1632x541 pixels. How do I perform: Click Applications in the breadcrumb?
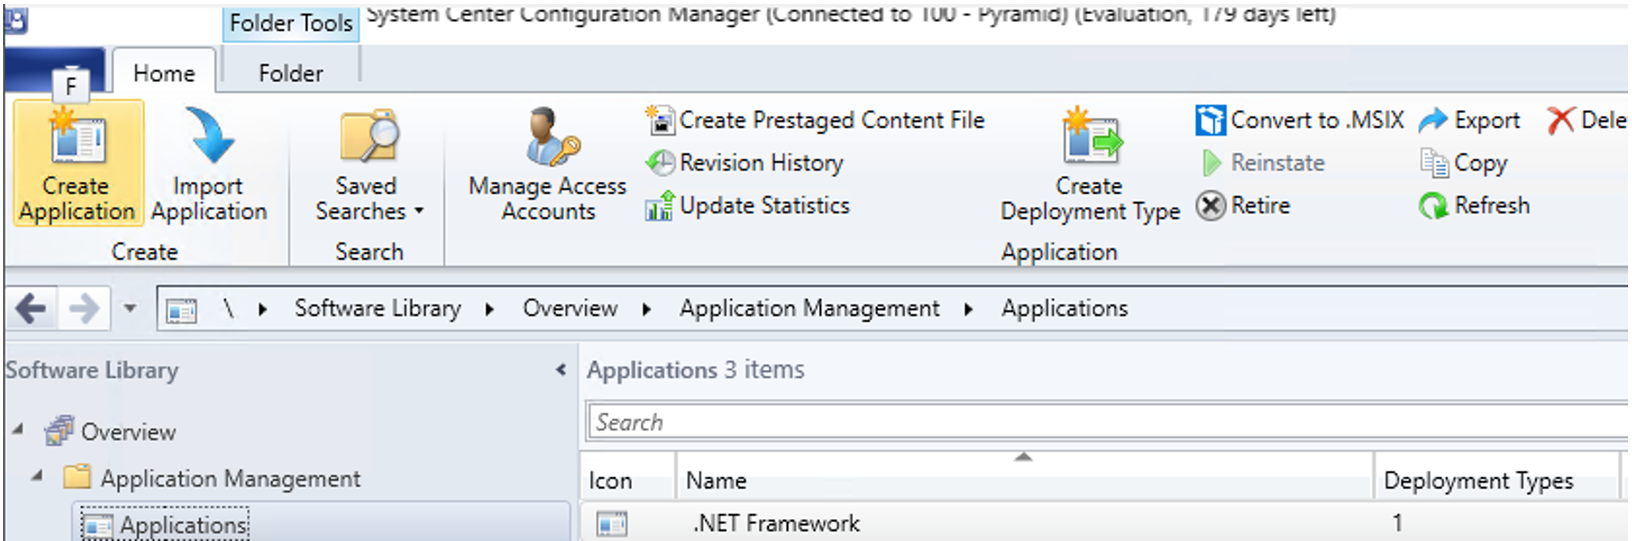(1065, 308)
